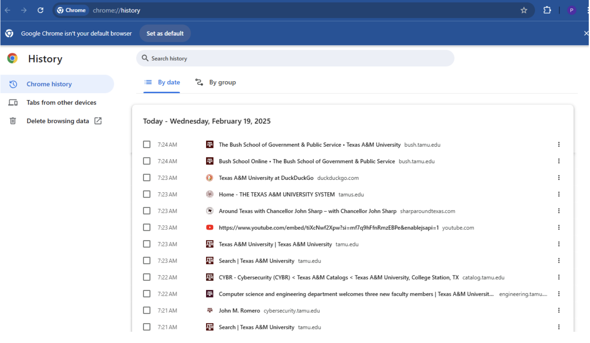Expand more actions for Around Texas entry
The height and width of the screenshot is (343, 590).
point(559,211)
